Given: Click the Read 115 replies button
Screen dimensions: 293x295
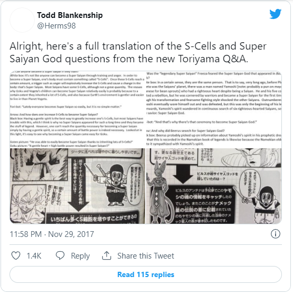Looking at the screenshot, I should 146,274.
